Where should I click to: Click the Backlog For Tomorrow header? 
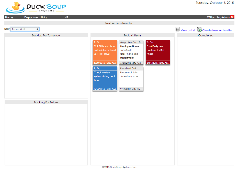click(x=46, y=35)
